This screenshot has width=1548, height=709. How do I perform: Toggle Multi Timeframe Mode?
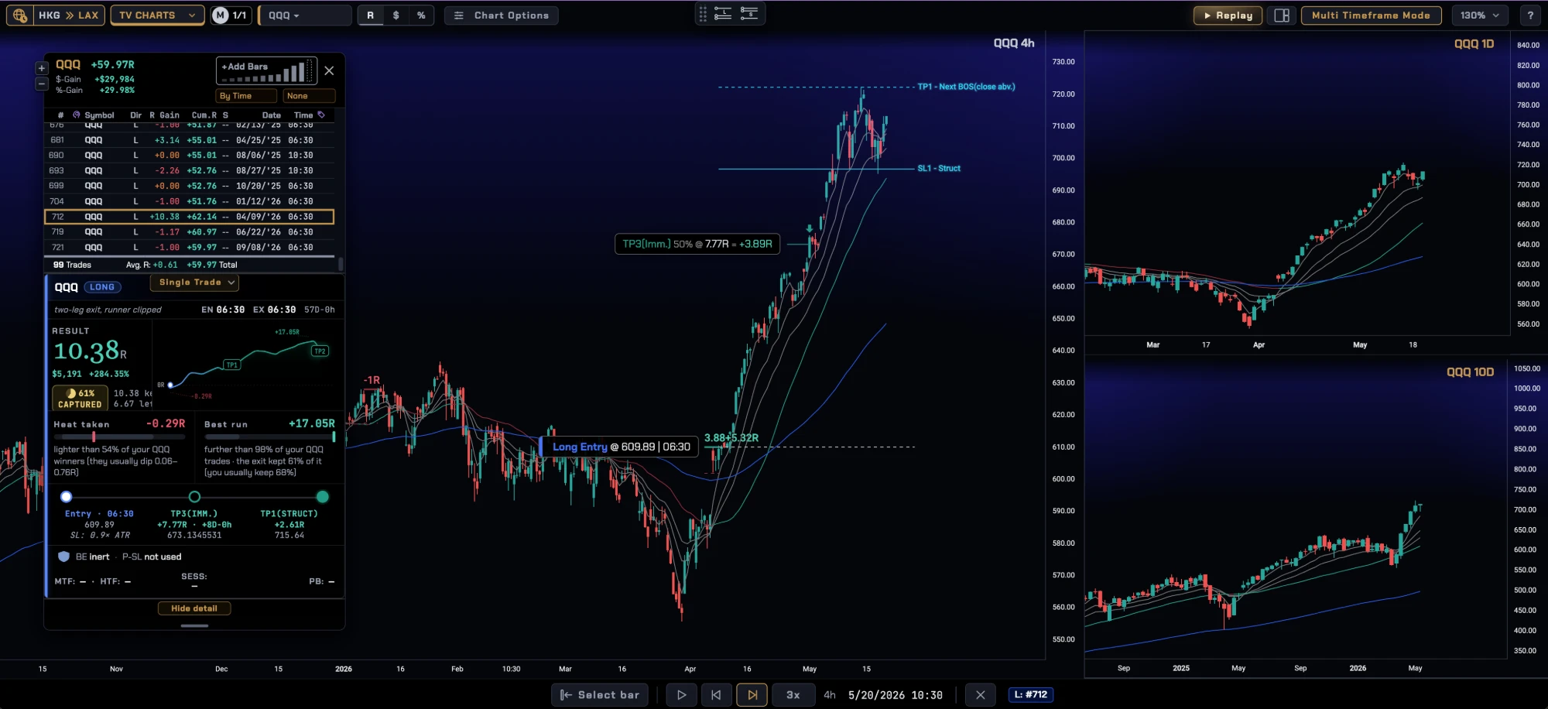1371,15
